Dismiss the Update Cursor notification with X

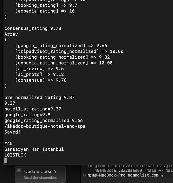pos(19,170)
